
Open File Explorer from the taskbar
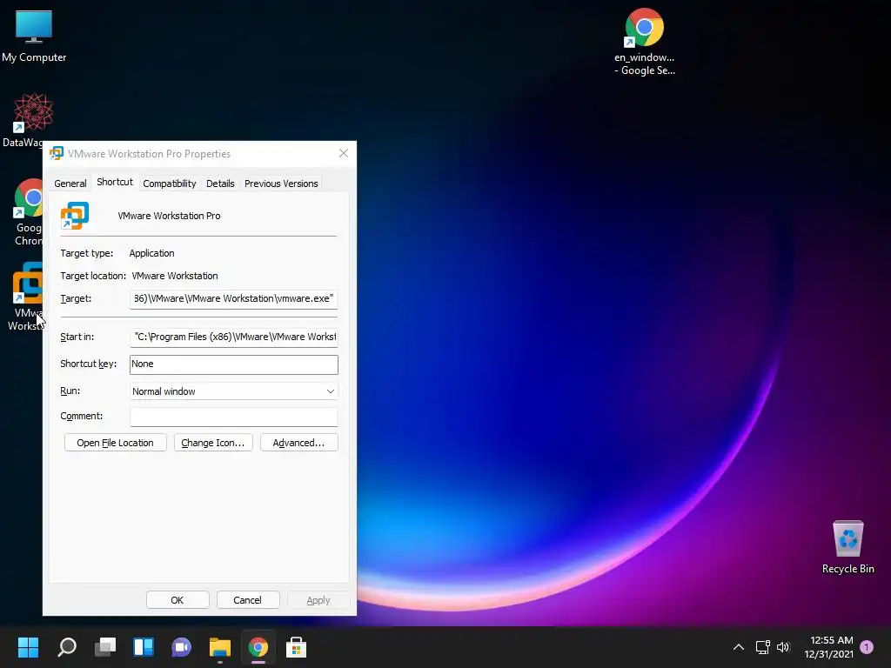coord(220,647)
